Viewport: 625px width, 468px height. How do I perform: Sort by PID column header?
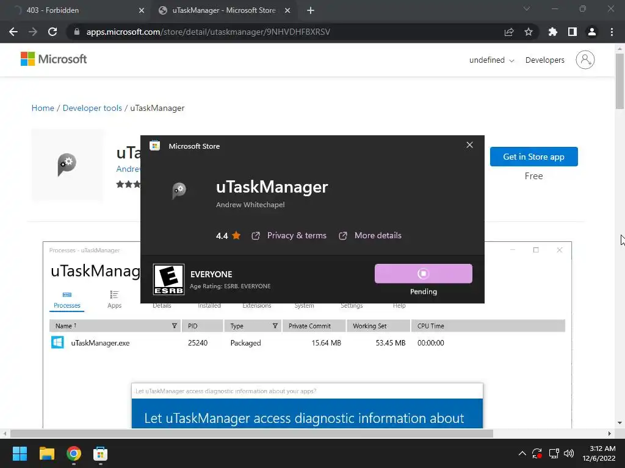[203, 326]
